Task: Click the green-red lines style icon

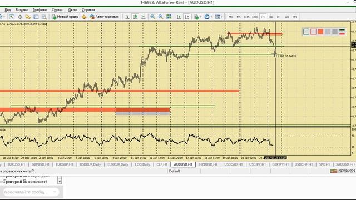Action: coord(342,32)
